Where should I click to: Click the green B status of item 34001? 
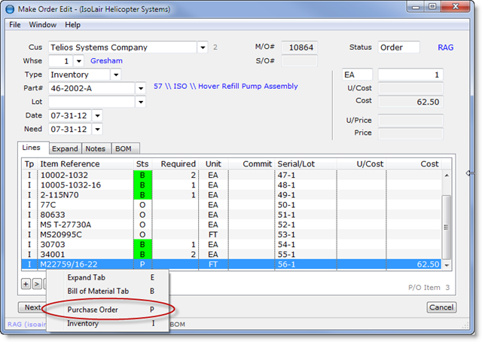142,255
